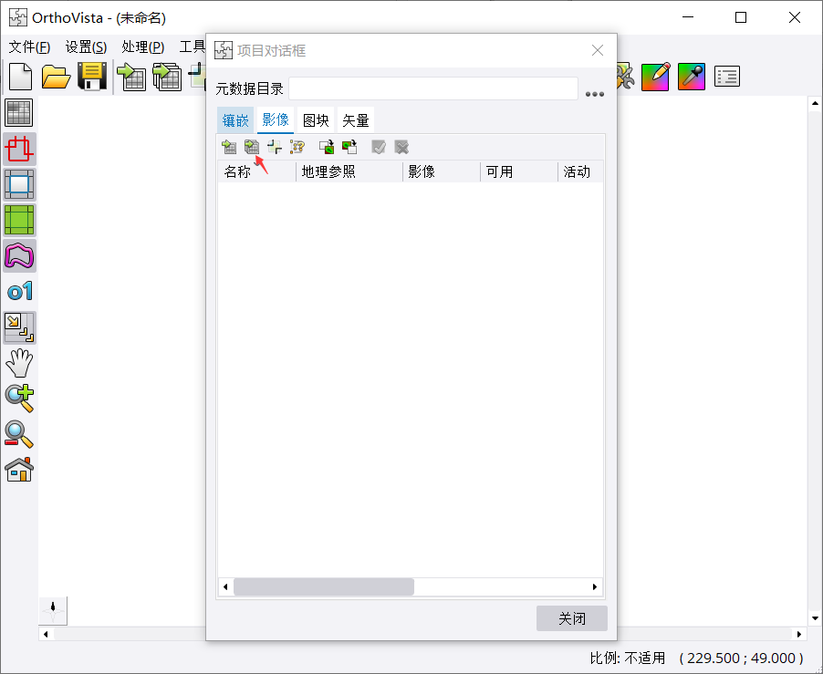The height and width of the screenshot is (674, 823).
Task: Switch to the 矢量 tab
Action: pyautogui.click(x=356, y=120)
